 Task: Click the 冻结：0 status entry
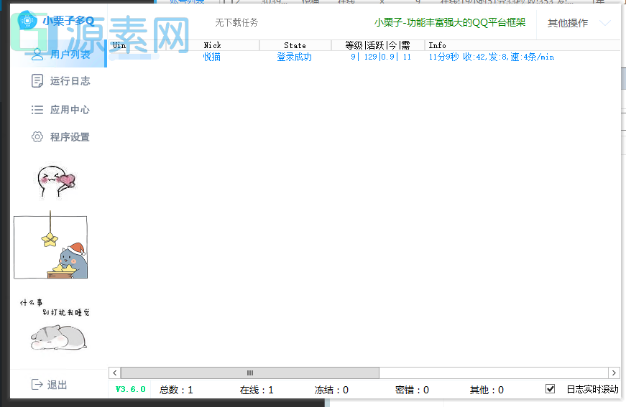click(x=331, y=390)
